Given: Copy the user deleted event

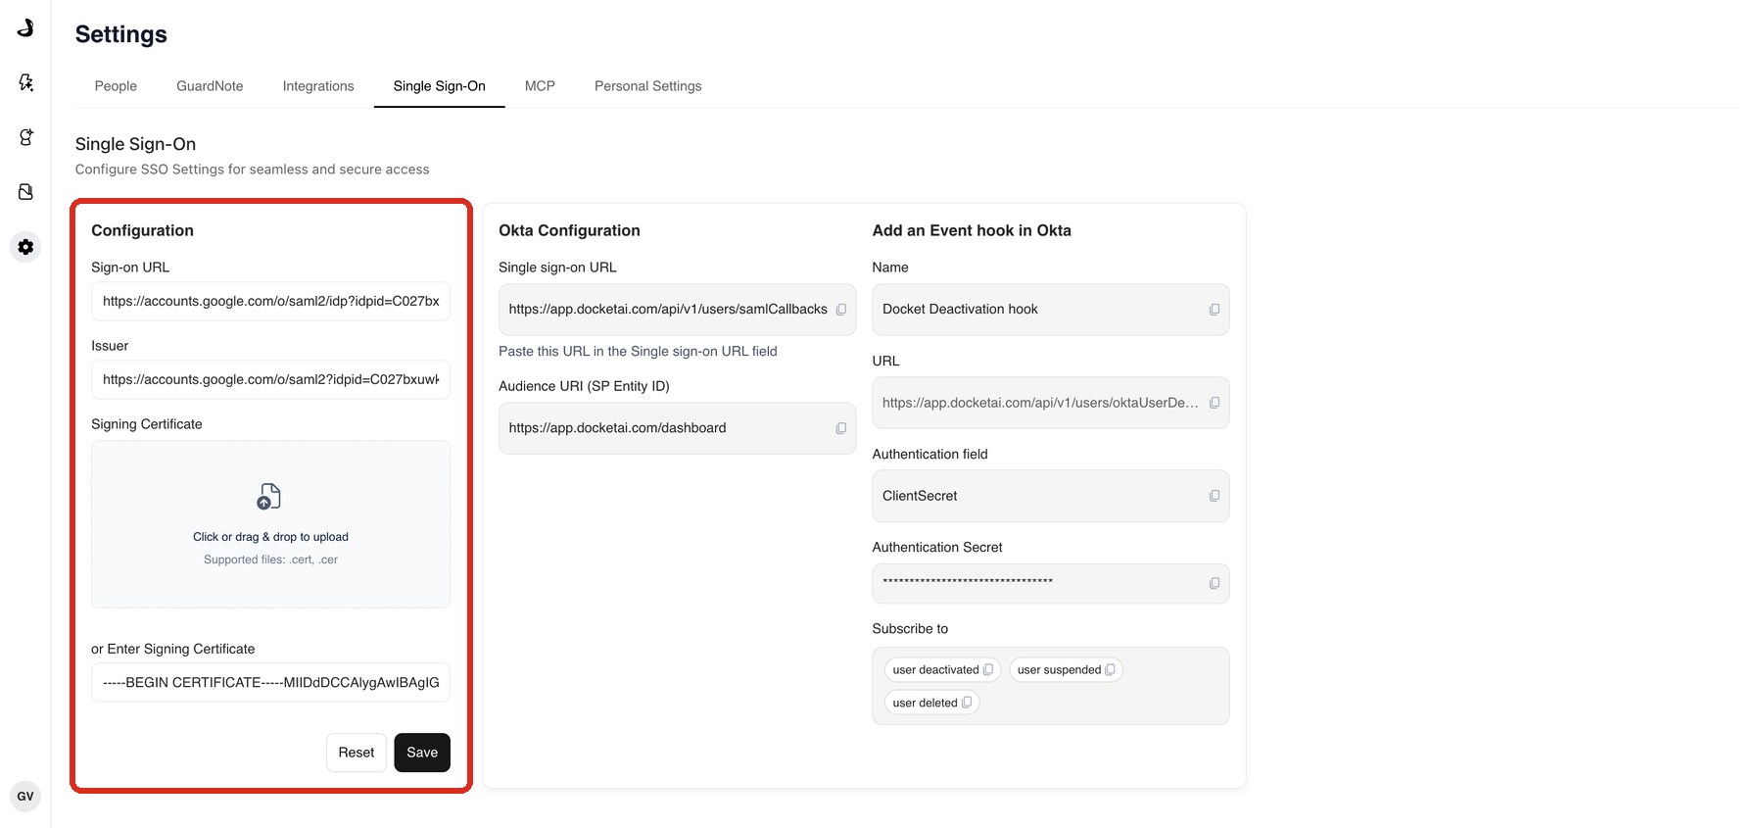Looking at the screenshot, I should (x=967, y=703).
